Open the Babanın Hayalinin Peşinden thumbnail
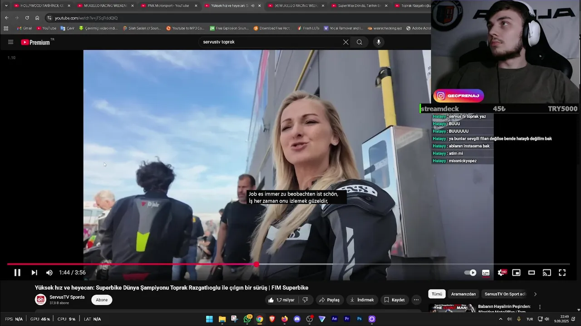The height and width of the screenshot is (326, 581). 452,308
